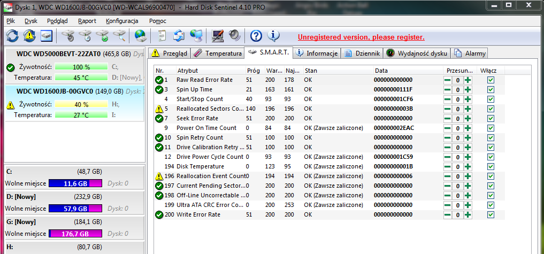Screen dimensions: 544x254
Task: Click the 100 % green health bar of WD5000BEVT
Action: 81,67
